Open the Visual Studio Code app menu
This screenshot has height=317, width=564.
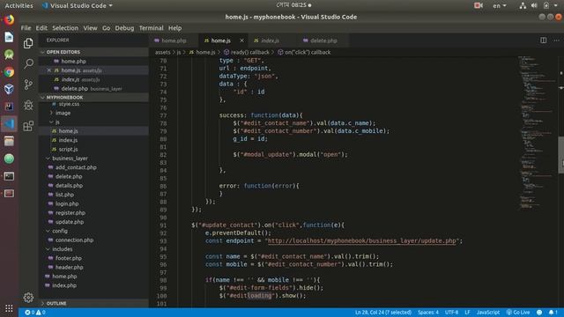pyautogui.click(x=78, y=5)
